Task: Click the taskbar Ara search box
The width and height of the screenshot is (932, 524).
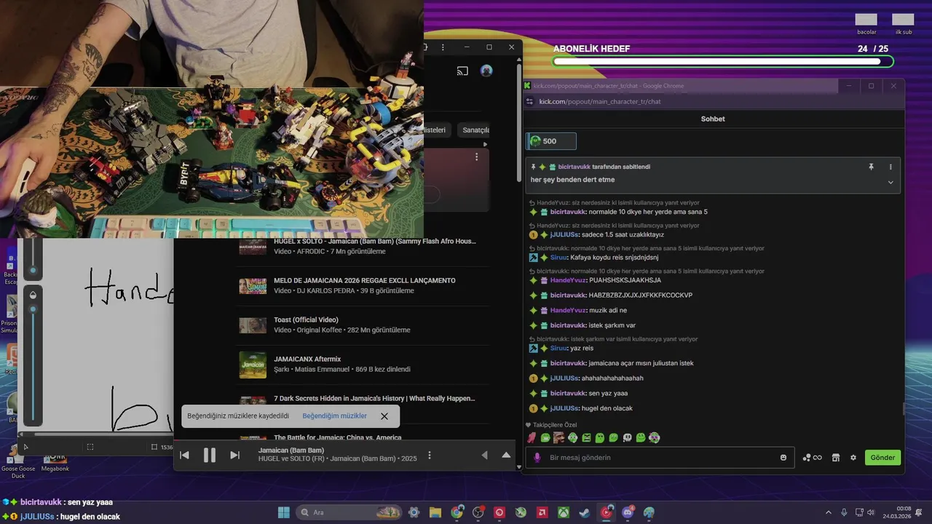Action: [349, 512]
